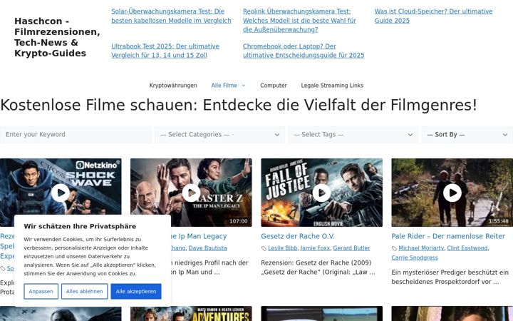Image resolution: width=513 pixels, height=321 pixels.
Task: Click the Netzkino logo on Shock Wave thumbnail
Action: pyautogui.click(x=97, y=165)
